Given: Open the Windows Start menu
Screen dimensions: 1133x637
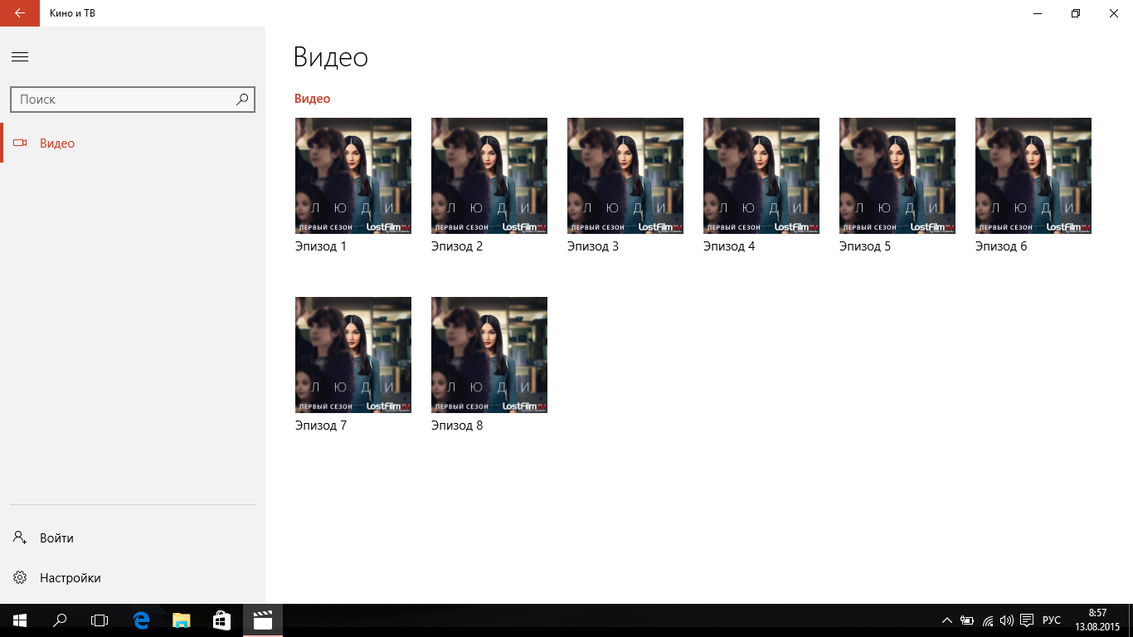Looking at the screenshot, I should [20, 620].
